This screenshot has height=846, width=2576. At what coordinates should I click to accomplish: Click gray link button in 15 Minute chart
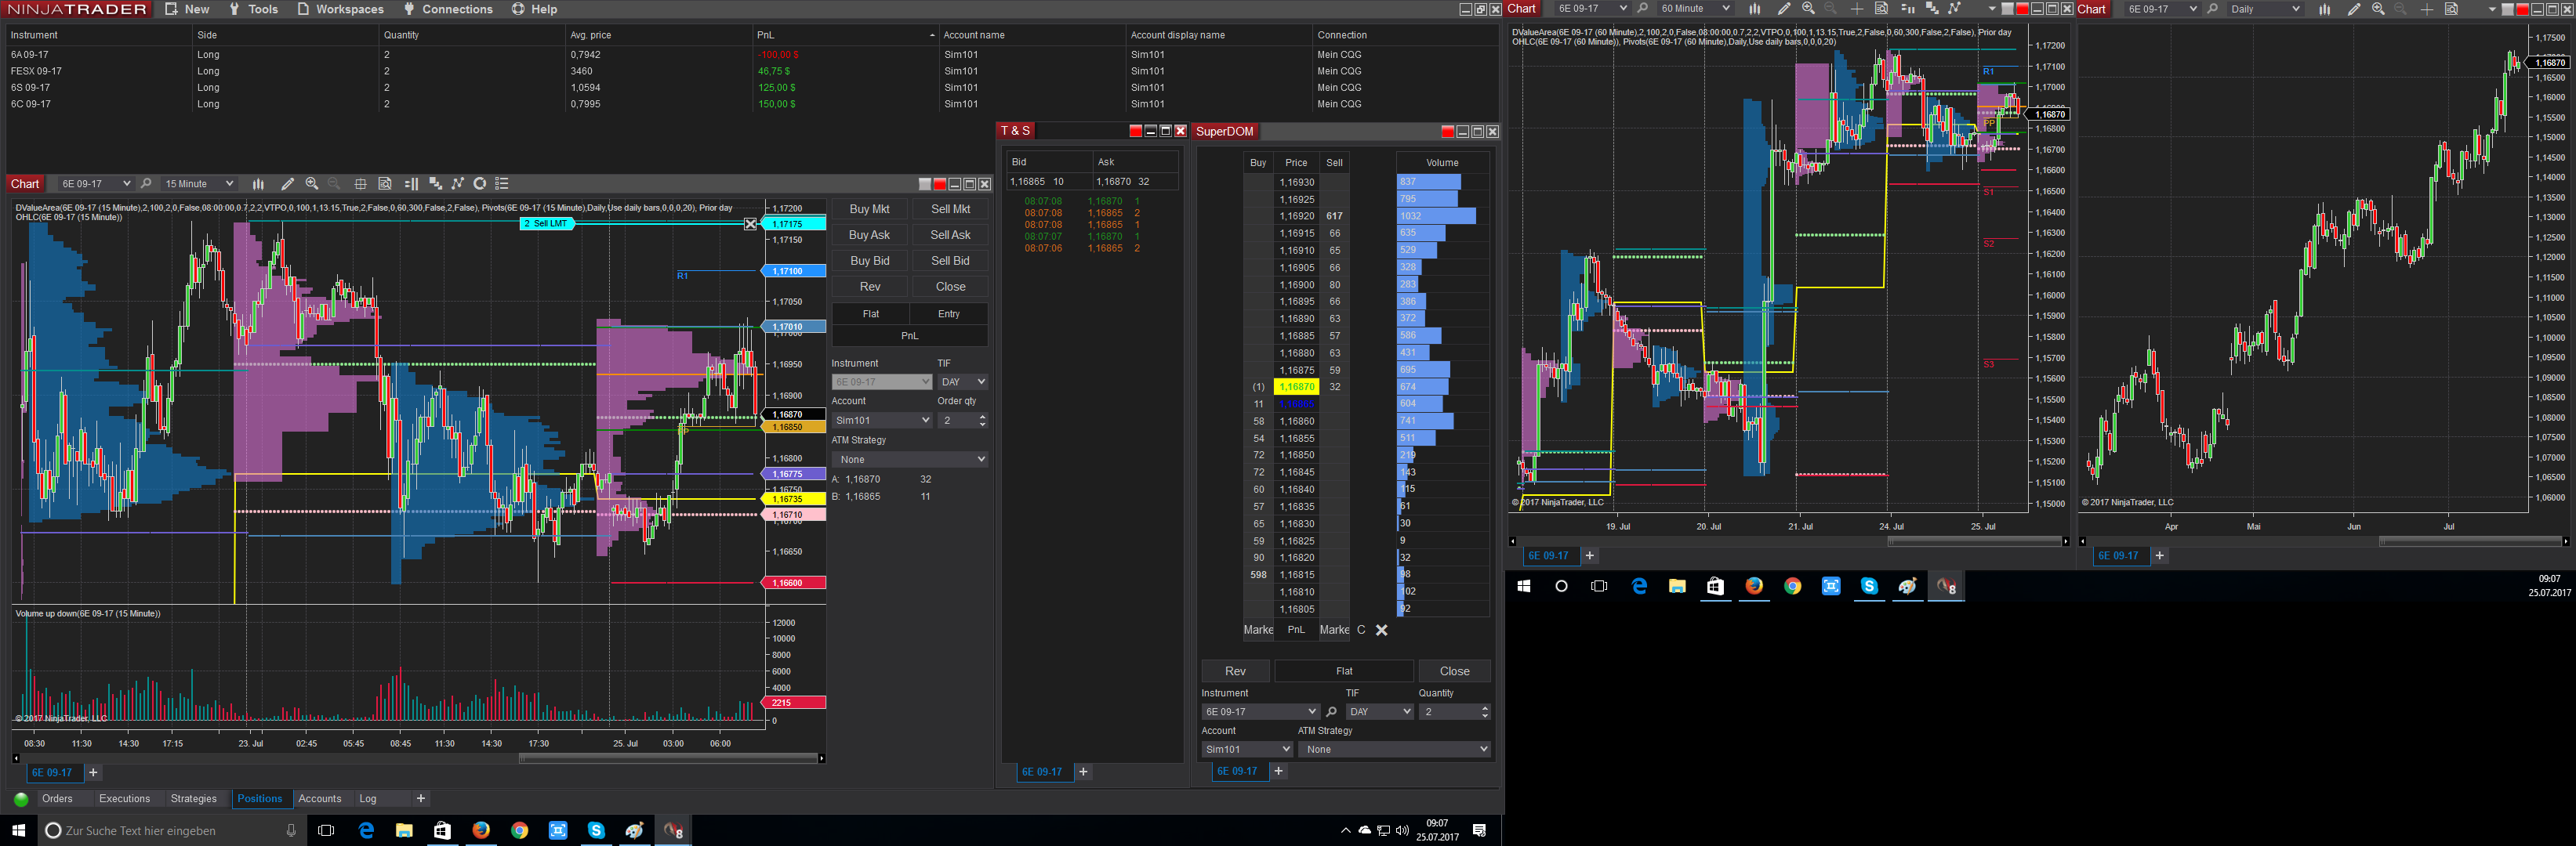925,184
